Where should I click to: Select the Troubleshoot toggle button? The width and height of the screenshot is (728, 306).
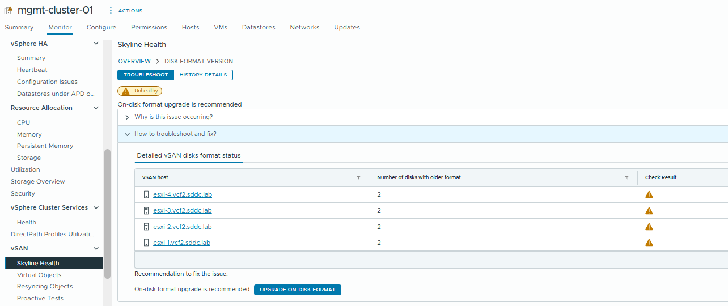tap(146, 75)
